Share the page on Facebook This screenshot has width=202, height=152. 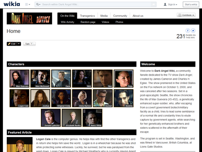pyautogui.click(x=188, y=30)
